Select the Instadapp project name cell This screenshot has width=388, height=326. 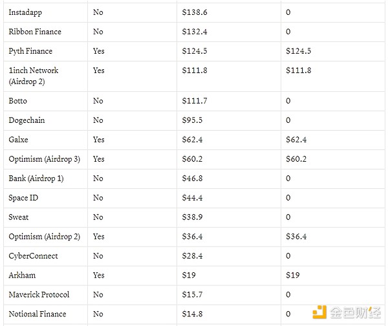(x=26, y=12)
